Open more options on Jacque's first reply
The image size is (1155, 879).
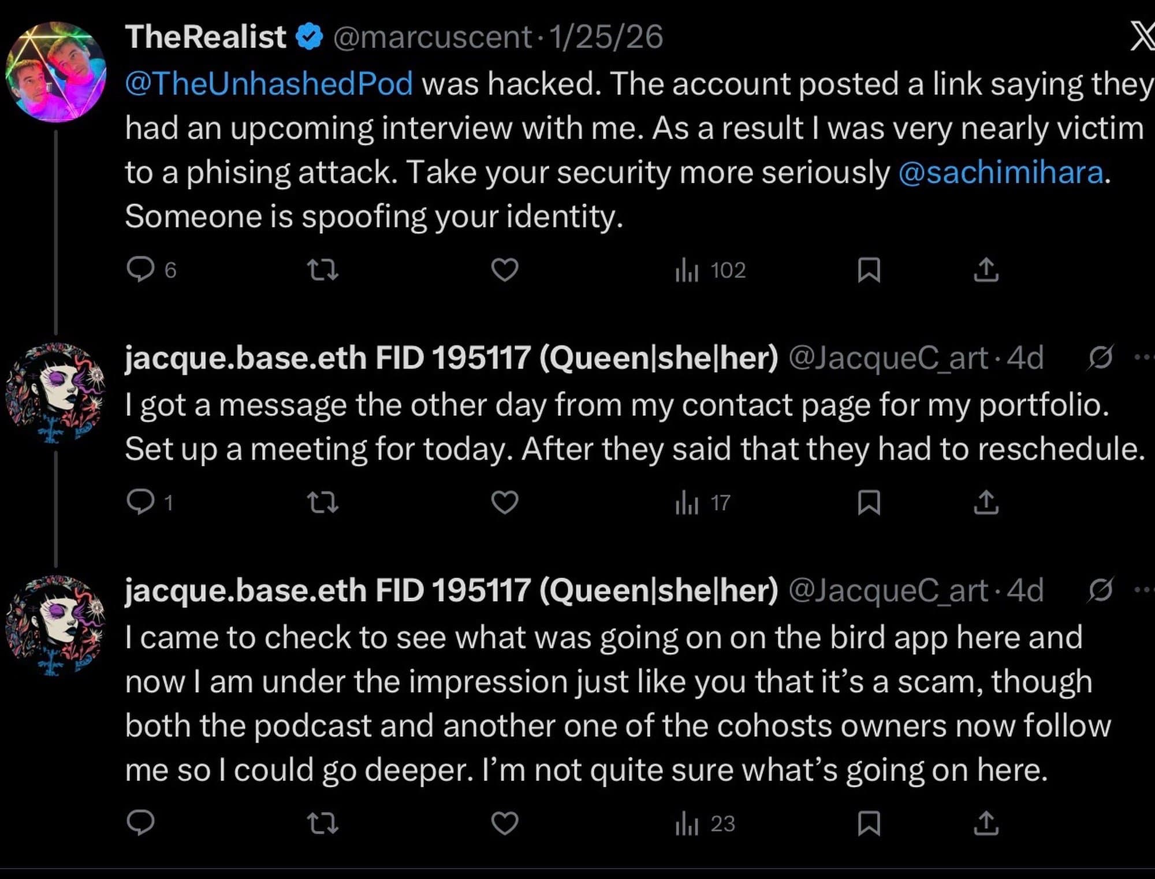(x=1143, y=357)
